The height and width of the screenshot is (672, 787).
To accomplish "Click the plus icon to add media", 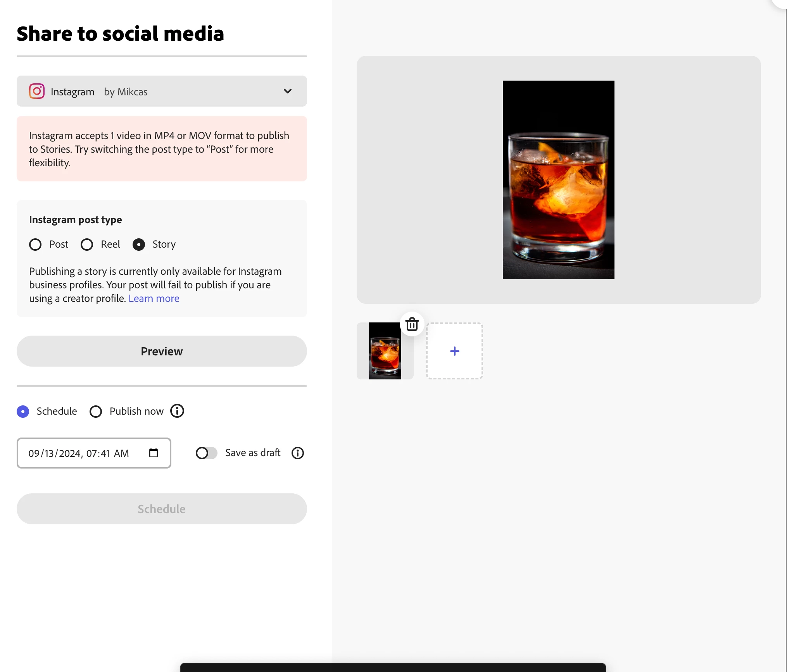I will coord(454,351).
